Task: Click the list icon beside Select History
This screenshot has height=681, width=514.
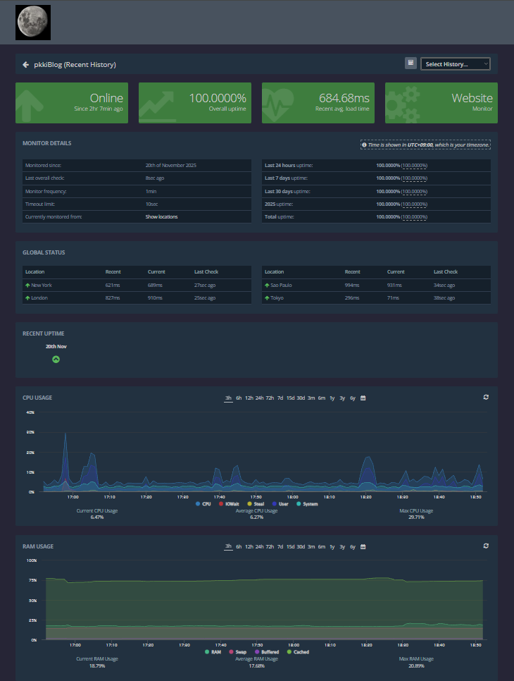Action: [x=410, y=63]
